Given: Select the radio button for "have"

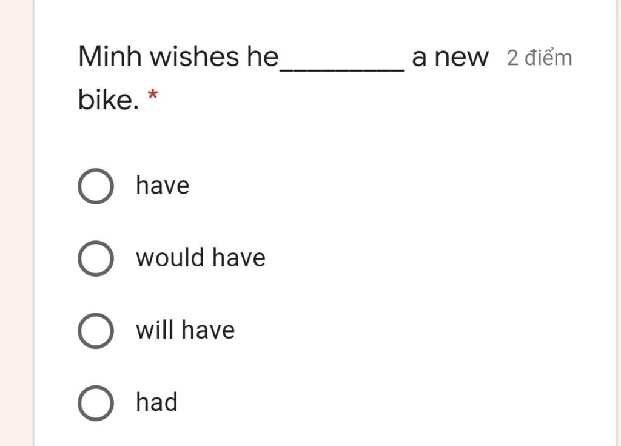Looking at the screenshot, I should 96,186.
